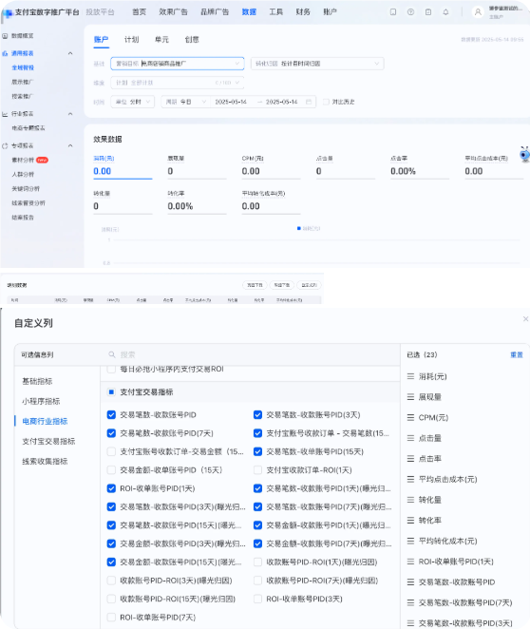Grab the drag handle beside 转化率
530x629 pixels.
[x=410, y=521]
